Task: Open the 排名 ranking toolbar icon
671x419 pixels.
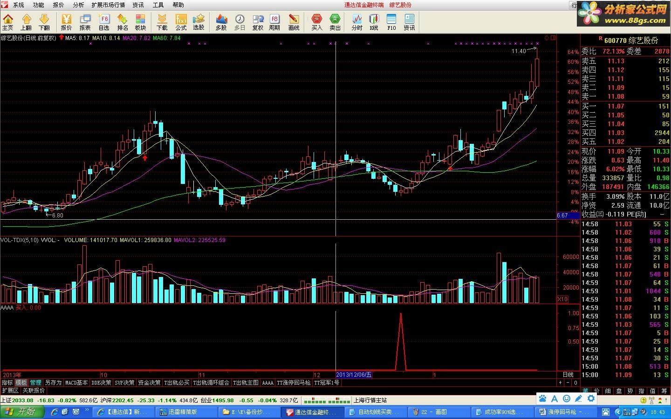Action: (x=123, y=22)
